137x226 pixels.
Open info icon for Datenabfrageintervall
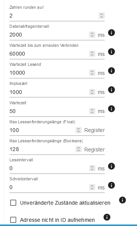point(112,33)
